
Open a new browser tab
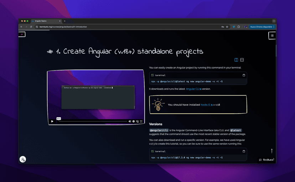[64, 21]
